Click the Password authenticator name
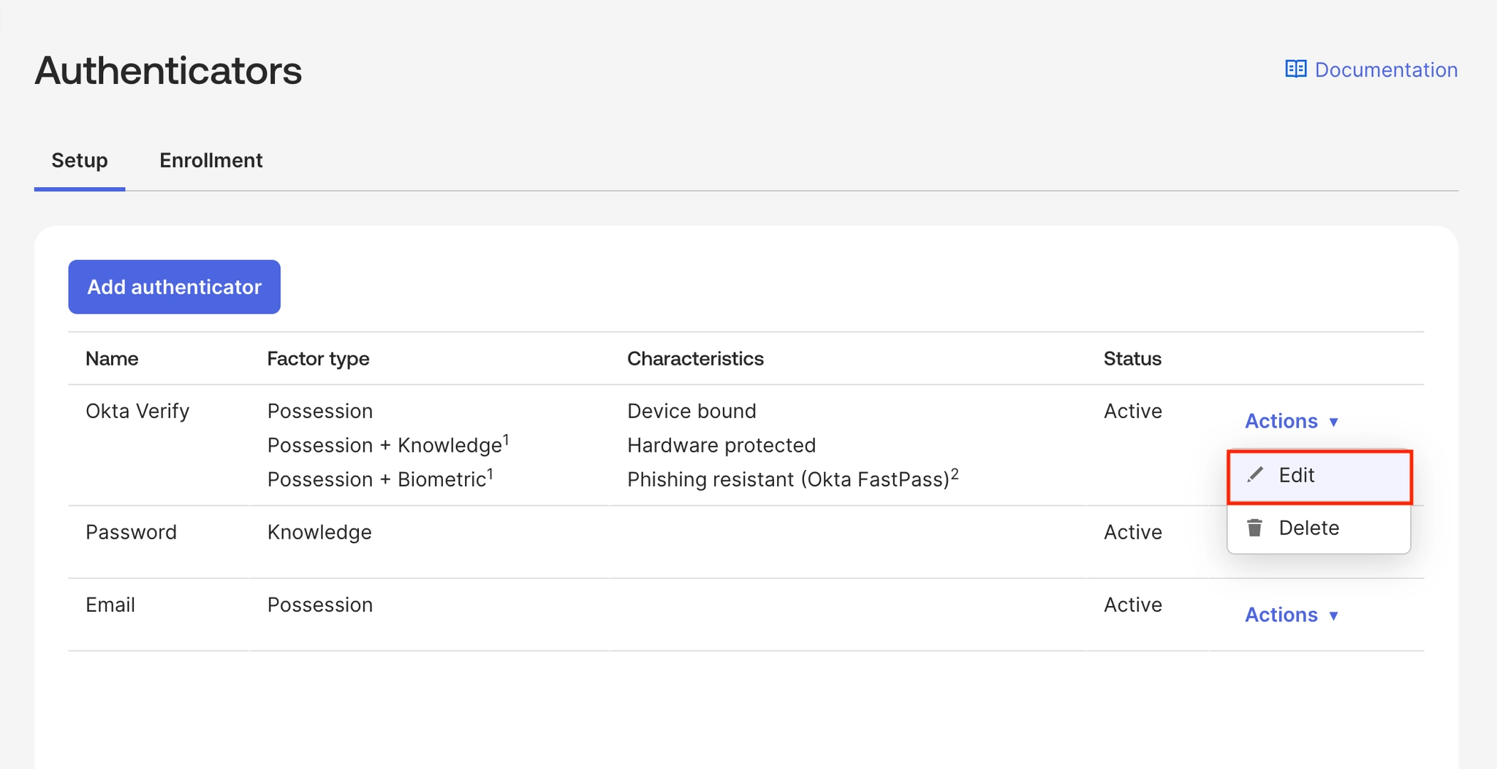 click(131, 532)
